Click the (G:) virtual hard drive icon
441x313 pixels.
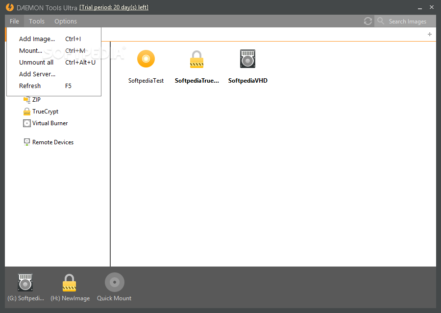click(25, 282)
